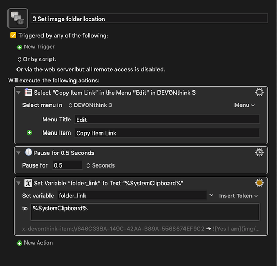Screen dimensions: 277x266
Task: Click the green New Action plus icon
Action: coord(20,243)
